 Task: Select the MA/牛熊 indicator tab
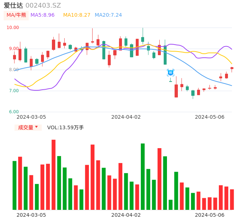click(x=16, y=15)
